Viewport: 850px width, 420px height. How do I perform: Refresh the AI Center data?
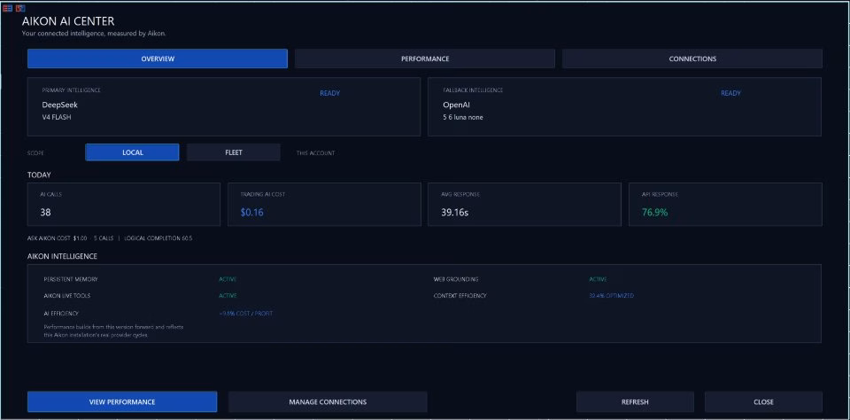[635, 402]
